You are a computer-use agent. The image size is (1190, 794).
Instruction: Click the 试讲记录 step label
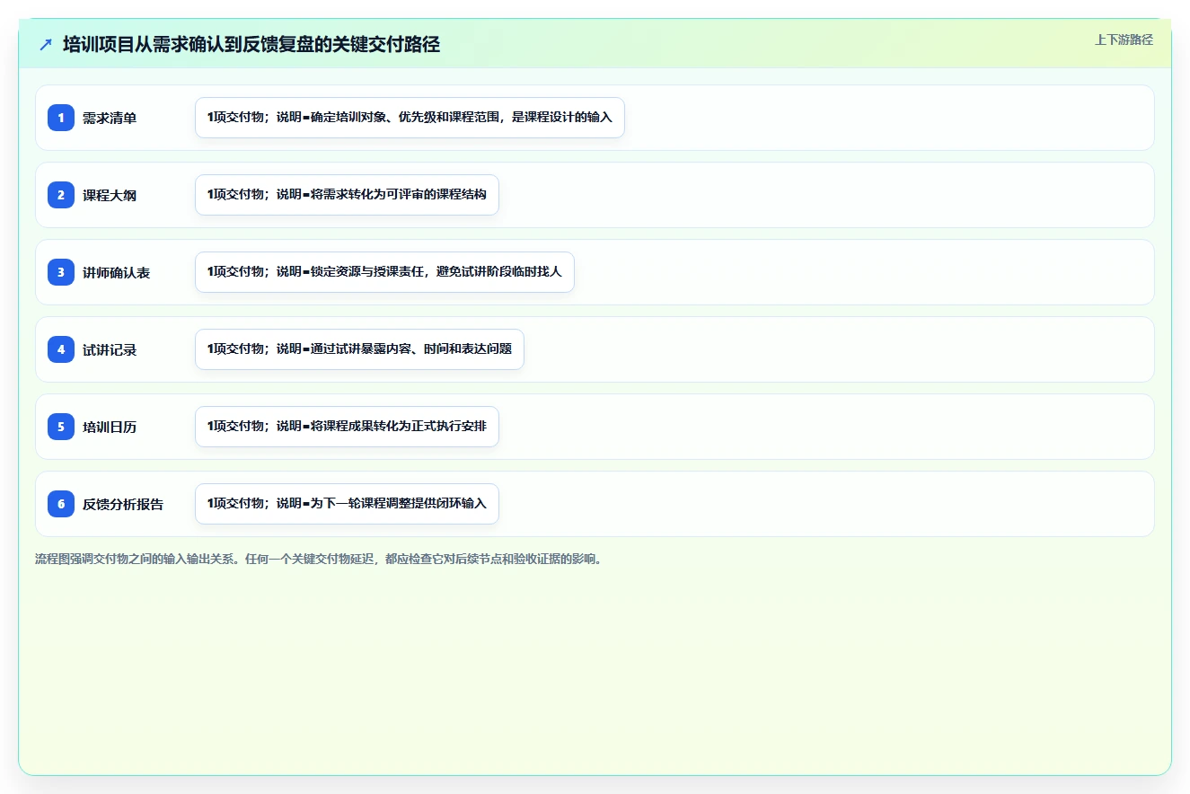110,349
